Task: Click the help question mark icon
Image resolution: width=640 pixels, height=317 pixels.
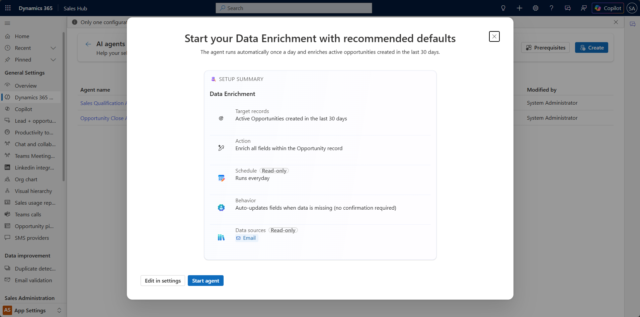Action: click(551, 8)
